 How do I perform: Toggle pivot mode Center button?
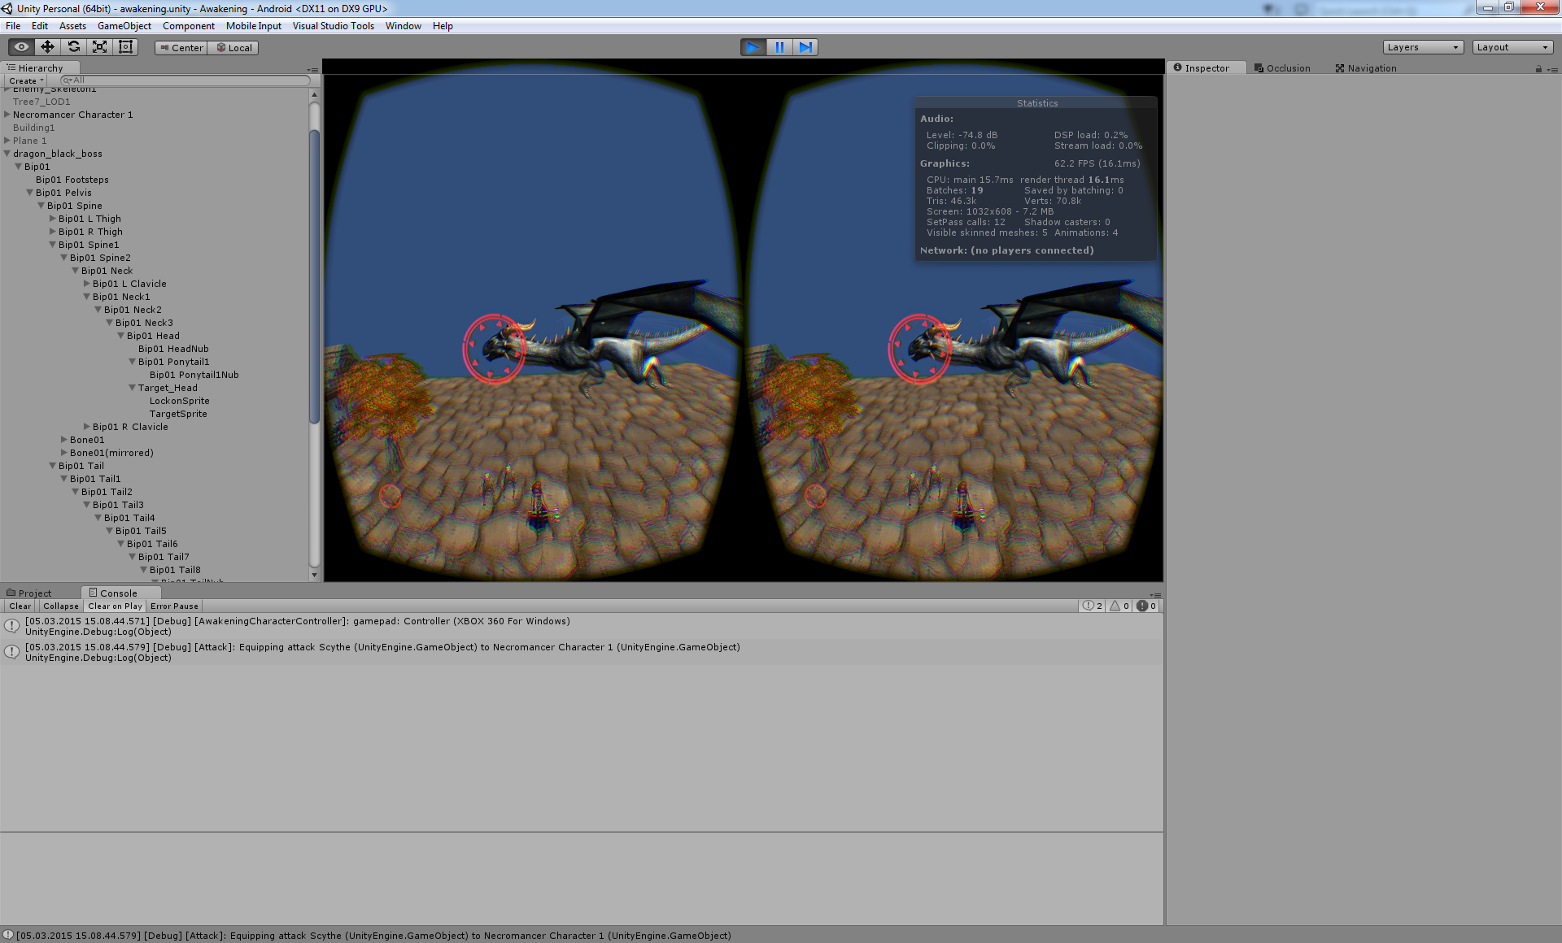coord(181,48)
